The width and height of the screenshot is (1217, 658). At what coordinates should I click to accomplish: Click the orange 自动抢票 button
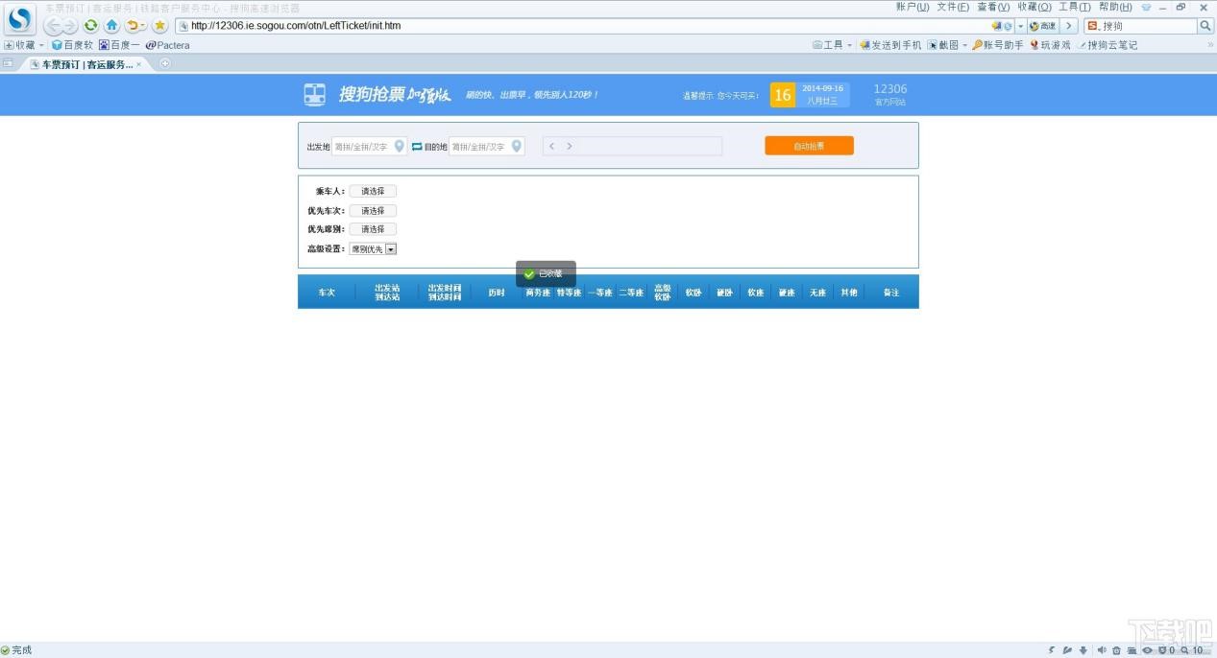coord(809,146)
